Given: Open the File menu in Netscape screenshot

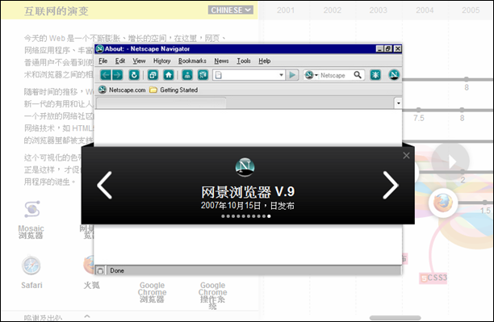Looking at the screenshot, I should [x=103, y=61].
